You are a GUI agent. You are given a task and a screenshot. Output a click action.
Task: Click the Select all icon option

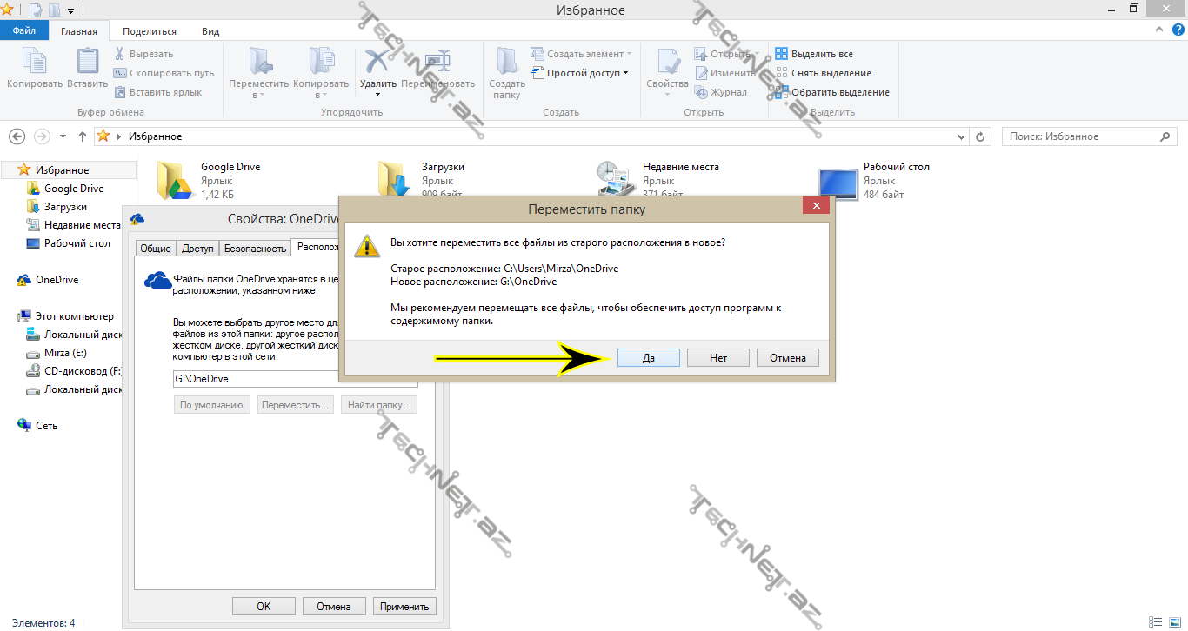tap(781, 54)
